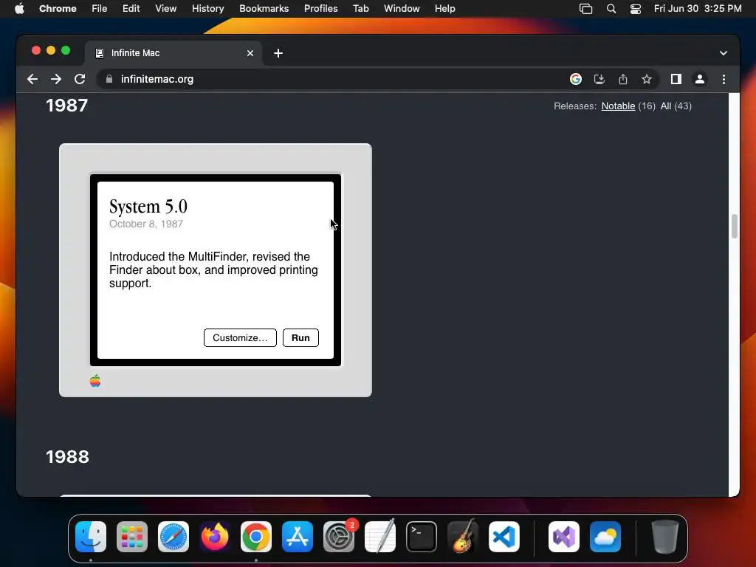Click the page vertical scrollbar thumb

point(735,226)
